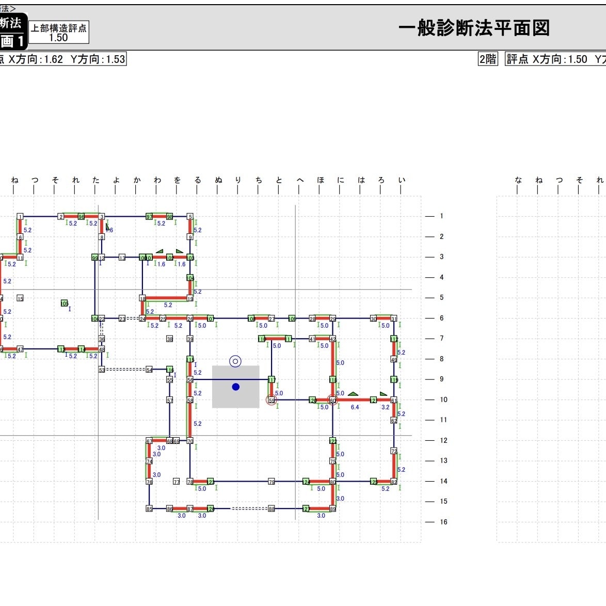Click the 一般診断法平面図 title
This screenshot has height=606, width=606.
coord(474,28)
